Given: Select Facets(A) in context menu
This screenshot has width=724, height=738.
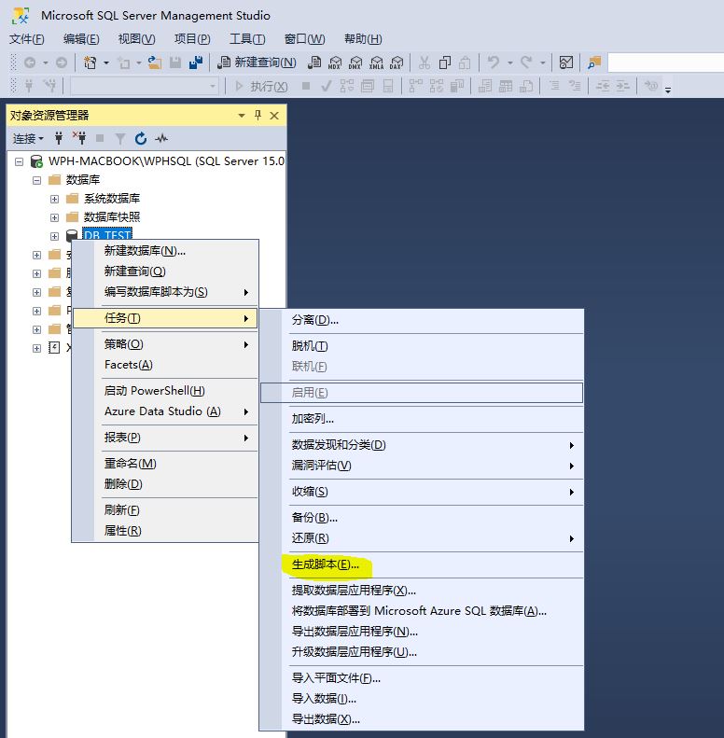Looking at the screenshot, I should pos(166,365).
